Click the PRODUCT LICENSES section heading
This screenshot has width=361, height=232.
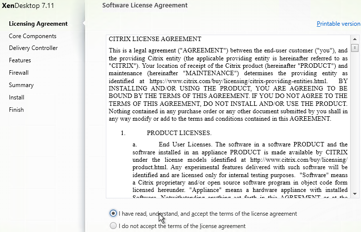point(179,133)
